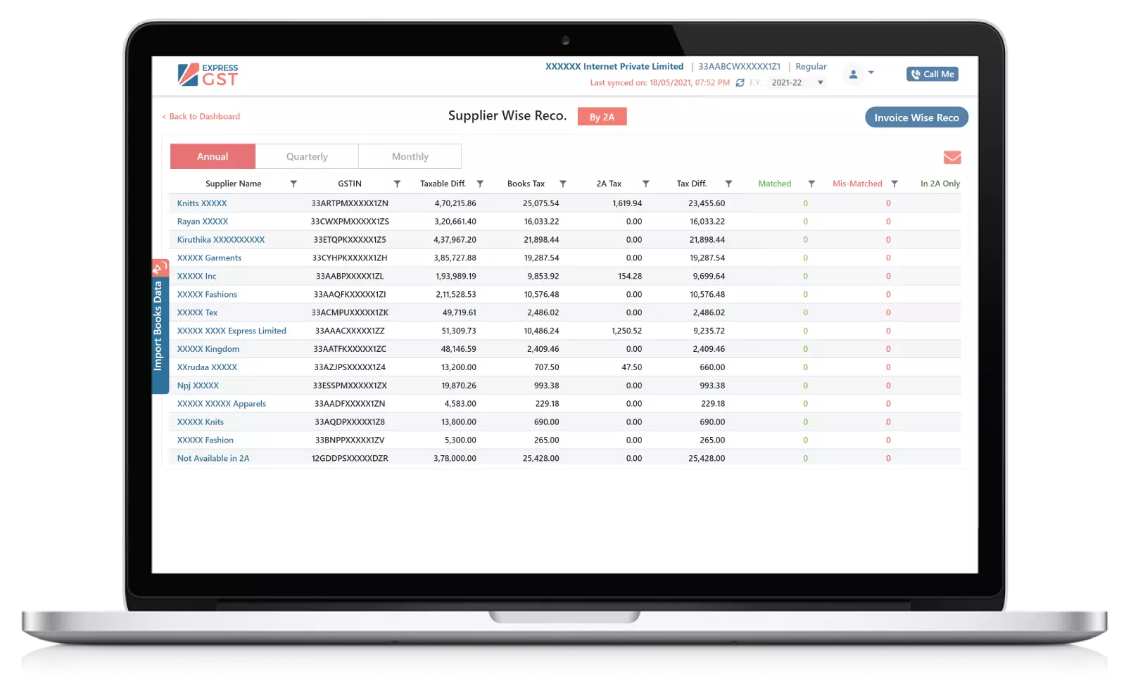Switch to the Quarterly tab
Image resolution: width=1126 pixels, height=679 pixels.
[x=307, y=156]
